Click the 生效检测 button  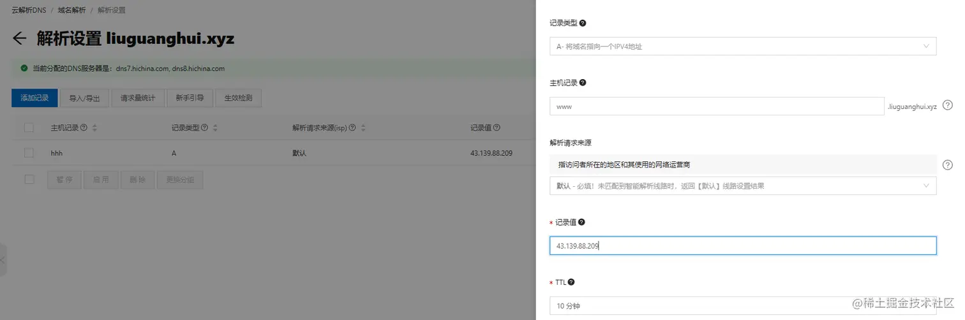click(x=239, y=98)
